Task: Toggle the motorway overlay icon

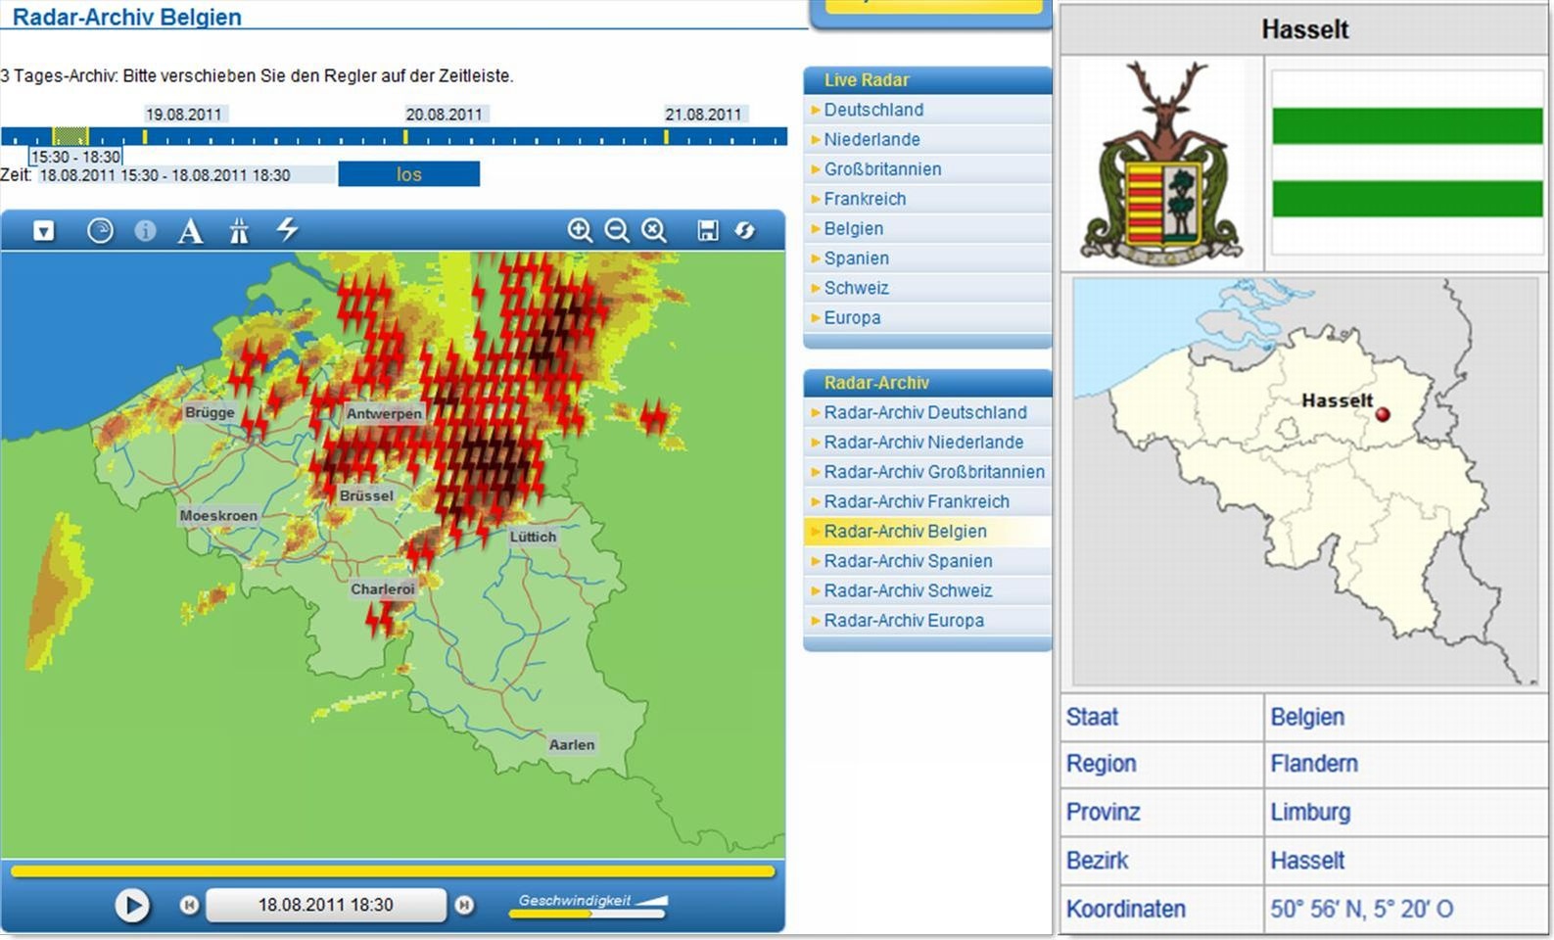Action: (x=239, y=231)
